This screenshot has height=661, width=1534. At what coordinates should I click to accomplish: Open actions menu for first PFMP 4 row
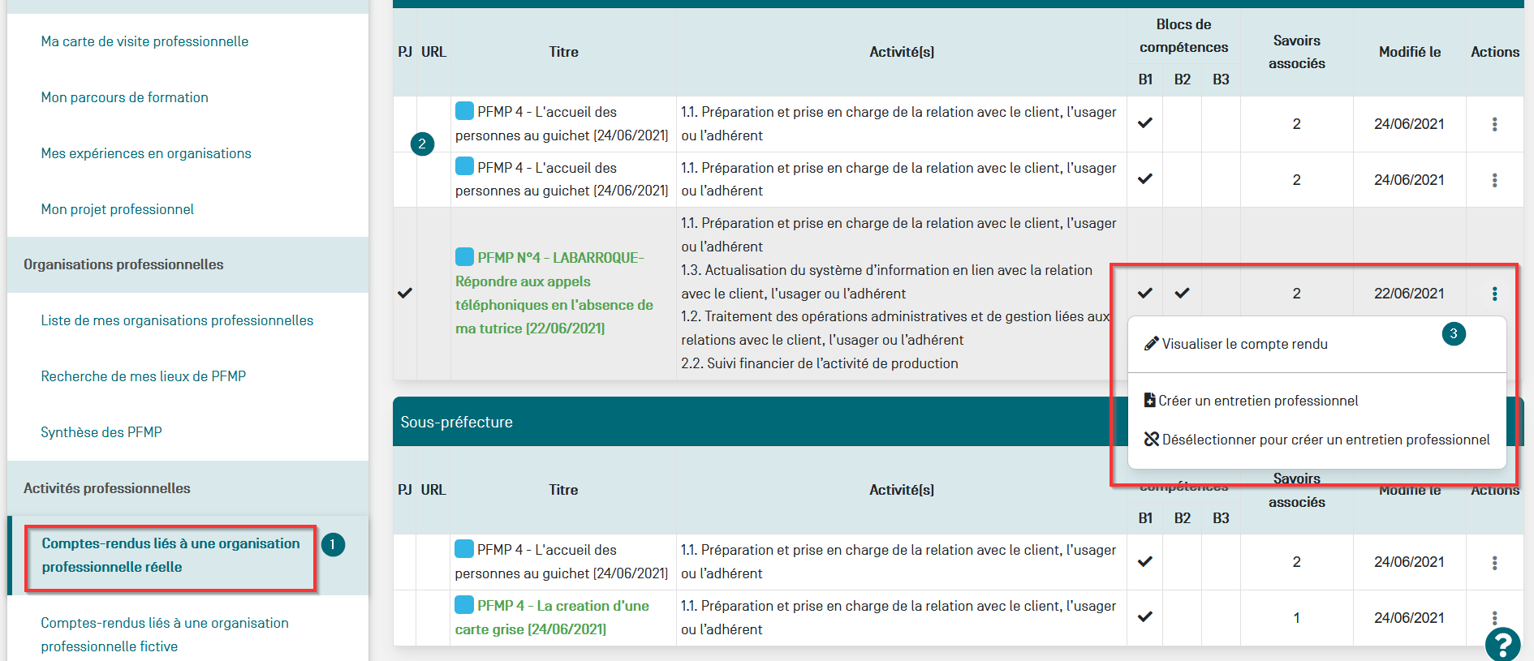[x=1494, y=124]
